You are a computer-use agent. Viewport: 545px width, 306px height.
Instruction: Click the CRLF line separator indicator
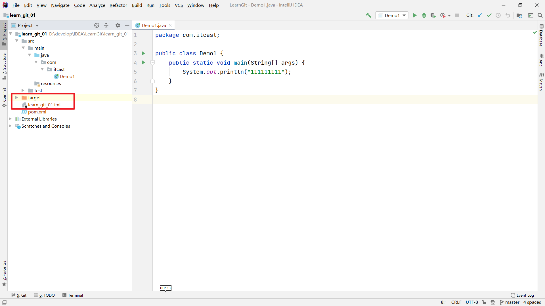tap(456, 302)
